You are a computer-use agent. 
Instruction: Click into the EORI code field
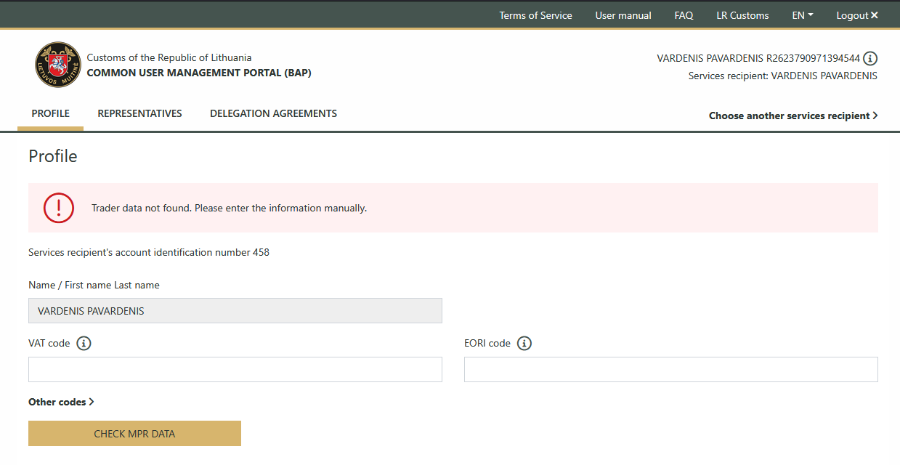(670, 369)
